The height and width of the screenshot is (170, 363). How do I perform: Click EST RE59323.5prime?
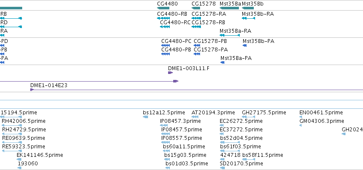[23, 147]
